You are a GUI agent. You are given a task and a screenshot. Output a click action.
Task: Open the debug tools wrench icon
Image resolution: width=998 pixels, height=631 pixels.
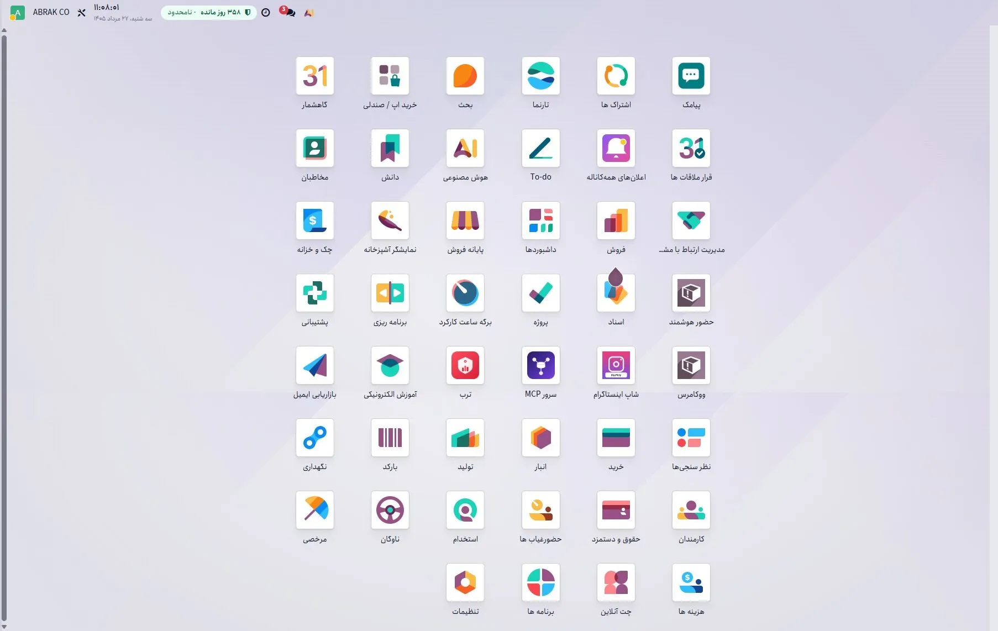(x=82, y=13)
